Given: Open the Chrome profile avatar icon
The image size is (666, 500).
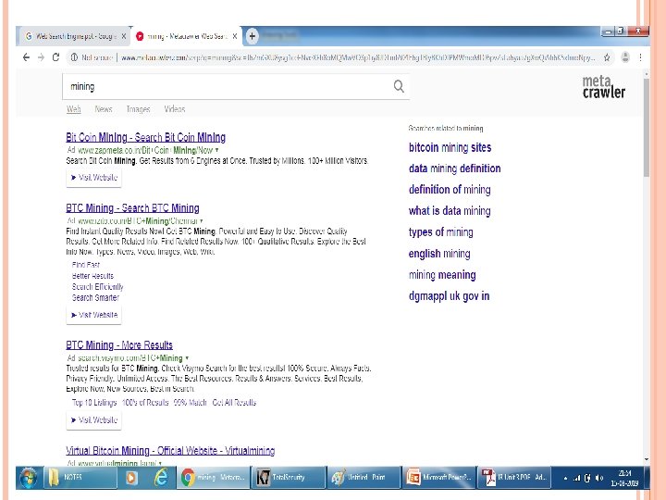Looking at the screenshot, I should point(625,57).
